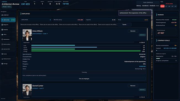The width and height of the screenshot is (180, 101).
Task: Click Rename for Anna Wilson
Action: coord(133,31)
